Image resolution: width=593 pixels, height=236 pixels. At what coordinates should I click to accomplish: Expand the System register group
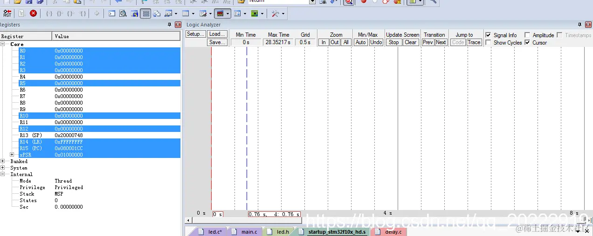[x=3, y=168]
